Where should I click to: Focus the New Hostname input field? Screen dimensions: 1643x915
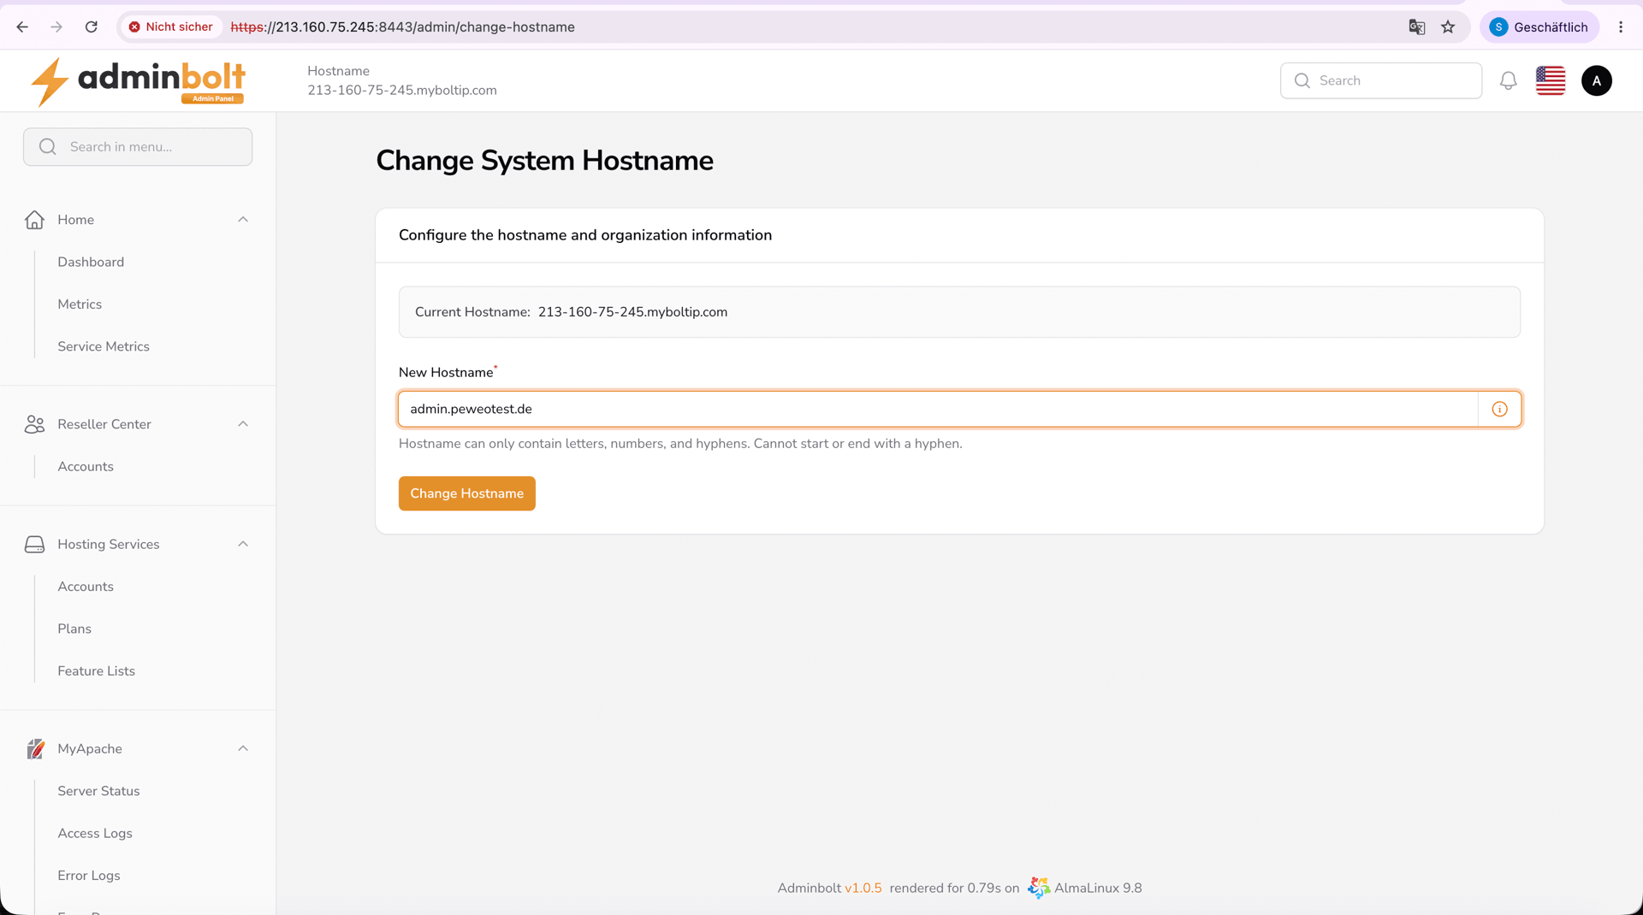tap(938, 409)
